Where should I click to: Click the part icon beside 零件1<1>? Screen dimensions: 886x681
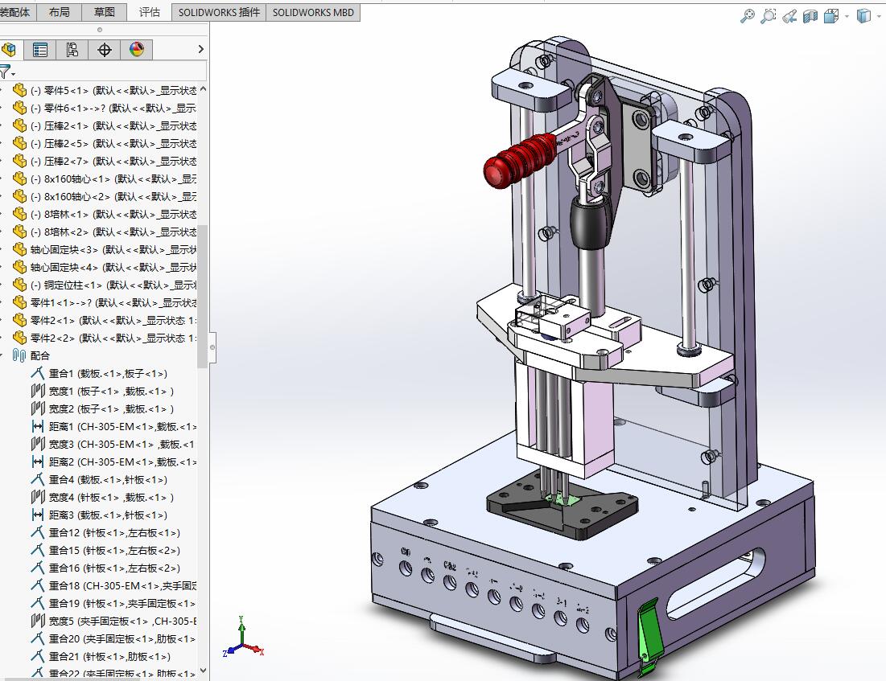(x=20, y=302)
